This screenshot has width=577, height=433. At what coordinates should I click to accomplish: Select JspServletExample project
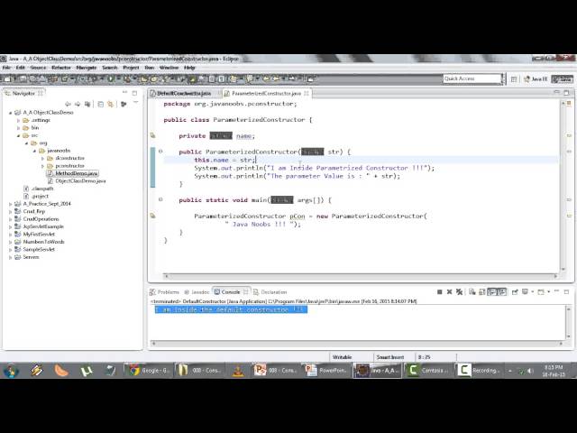(x=39, y=226)
